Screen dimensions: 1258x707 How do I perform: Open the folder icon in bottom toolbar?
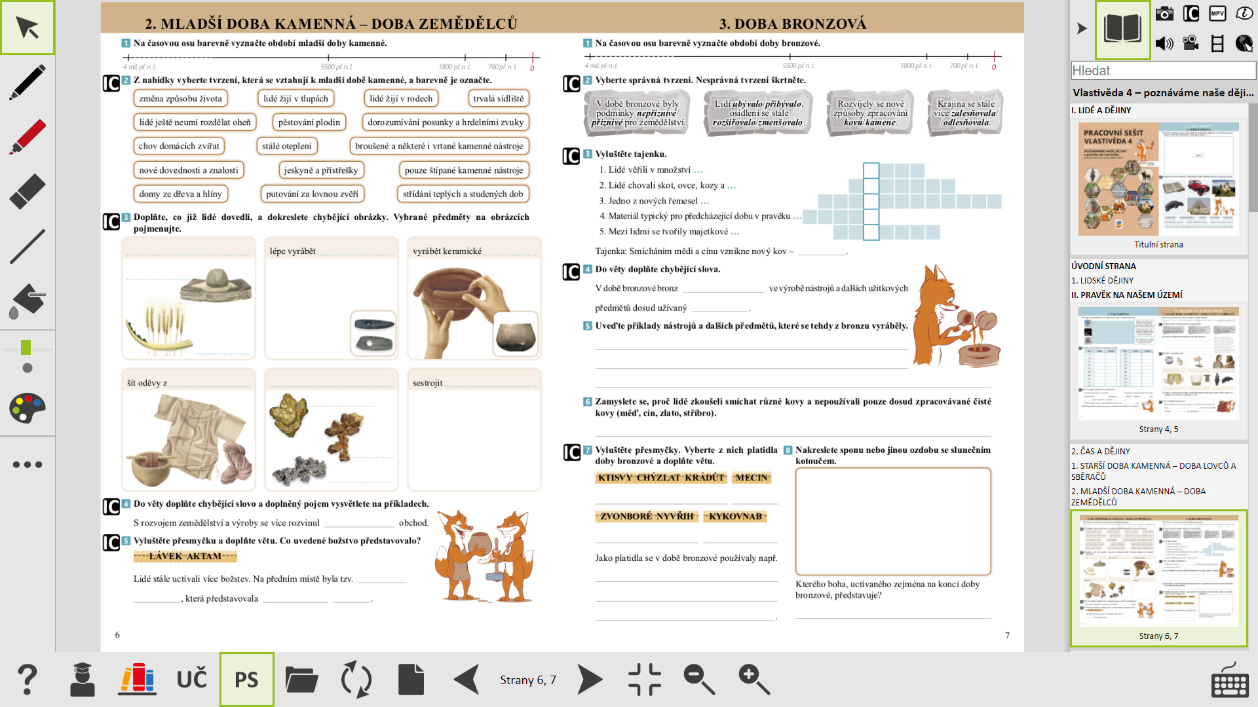coord(301,680)
